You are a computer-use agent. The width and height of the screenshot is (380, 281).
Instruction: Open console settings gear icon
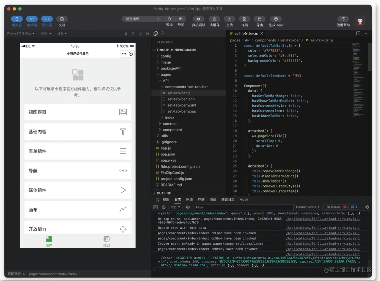click(x=367, y=207)
